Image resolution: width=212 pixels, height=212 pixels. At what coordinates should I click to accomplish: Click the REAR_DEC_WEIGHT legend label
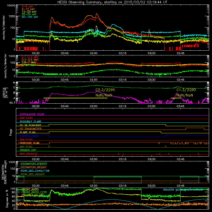tap(33, 174)
